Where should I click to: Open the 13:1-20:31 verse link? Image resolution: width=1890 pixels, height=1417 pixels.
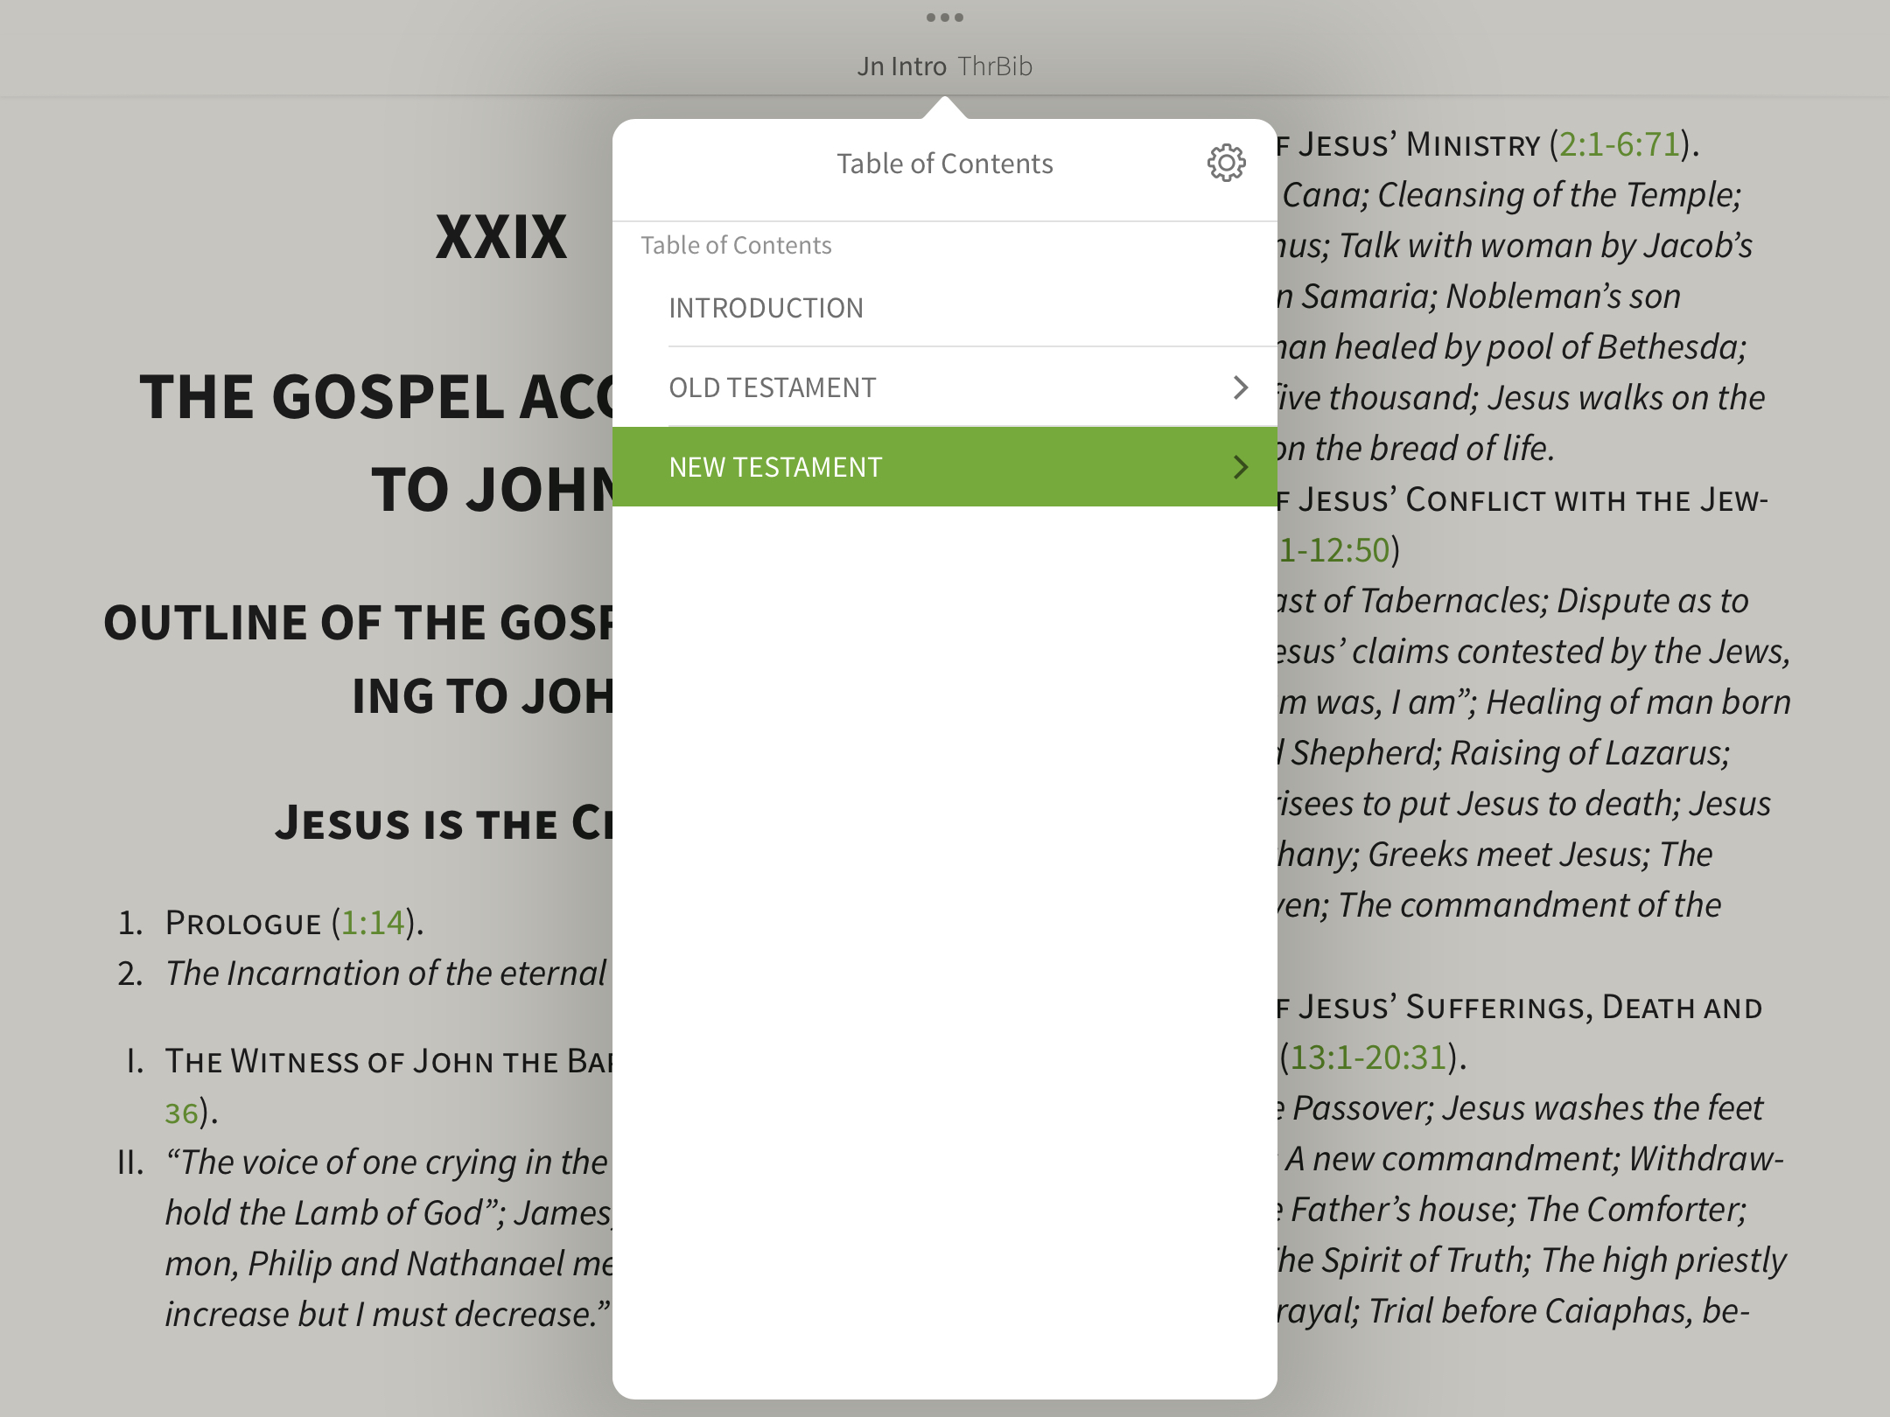[x=1368, y=1058]
